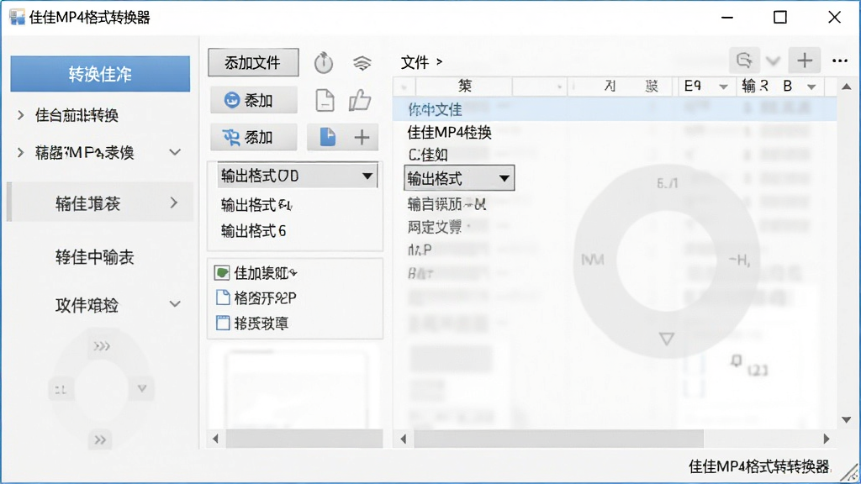Screen dimensions: 861x484
Task: Select the 转换佳准 blue tab
Action: click(x=101, y=74)
